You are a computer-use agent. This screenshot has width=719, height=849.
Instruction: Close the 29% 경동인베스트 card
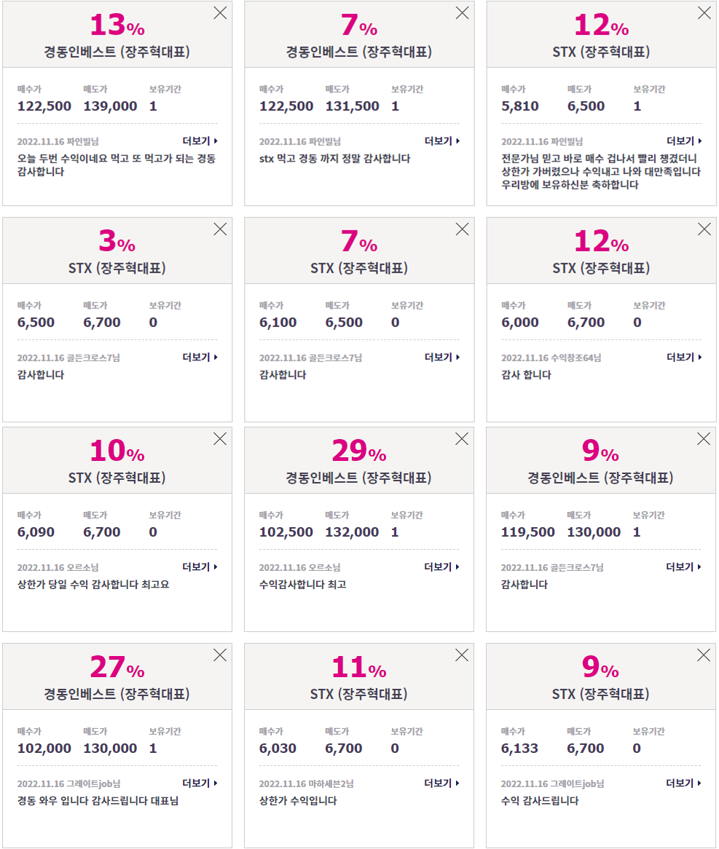[462, 438]
